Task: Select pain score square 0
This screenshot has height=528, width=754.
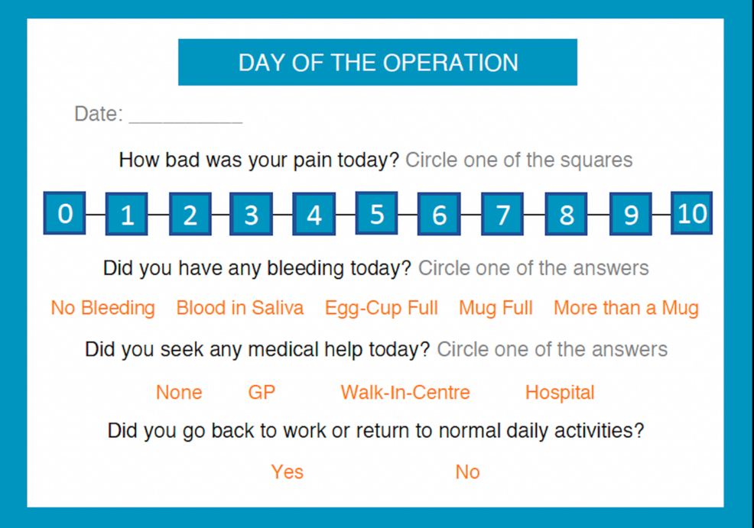Action: tap(64, 213)
